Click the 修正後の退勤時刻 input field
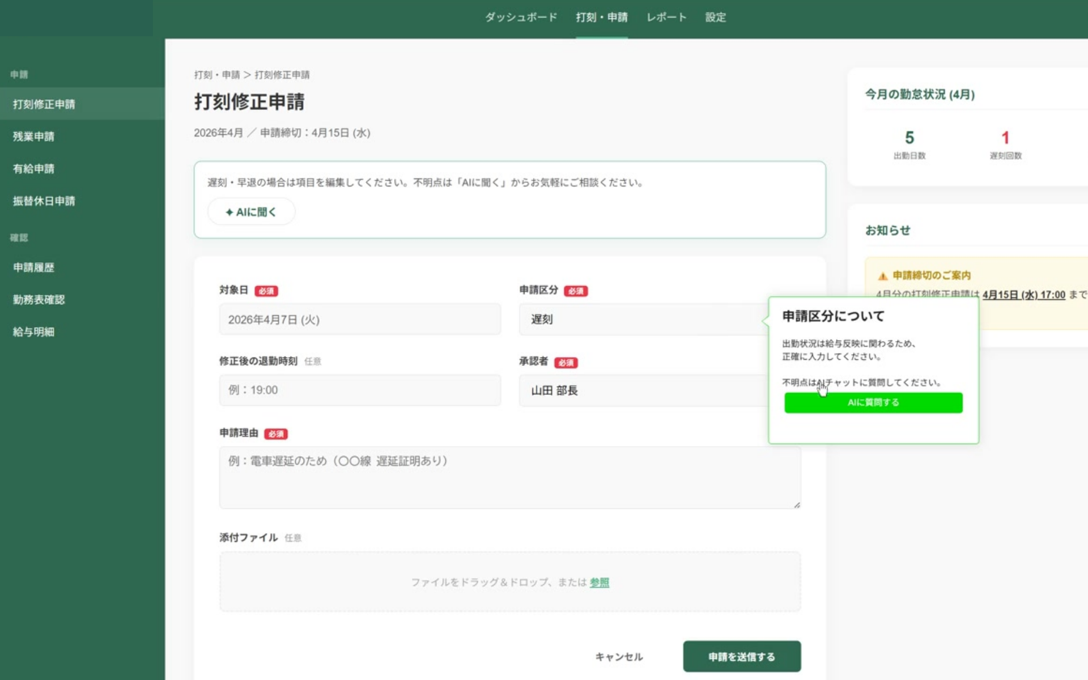Image resolution: width=1088 pixels, height=680 pixels. point(360,390)
